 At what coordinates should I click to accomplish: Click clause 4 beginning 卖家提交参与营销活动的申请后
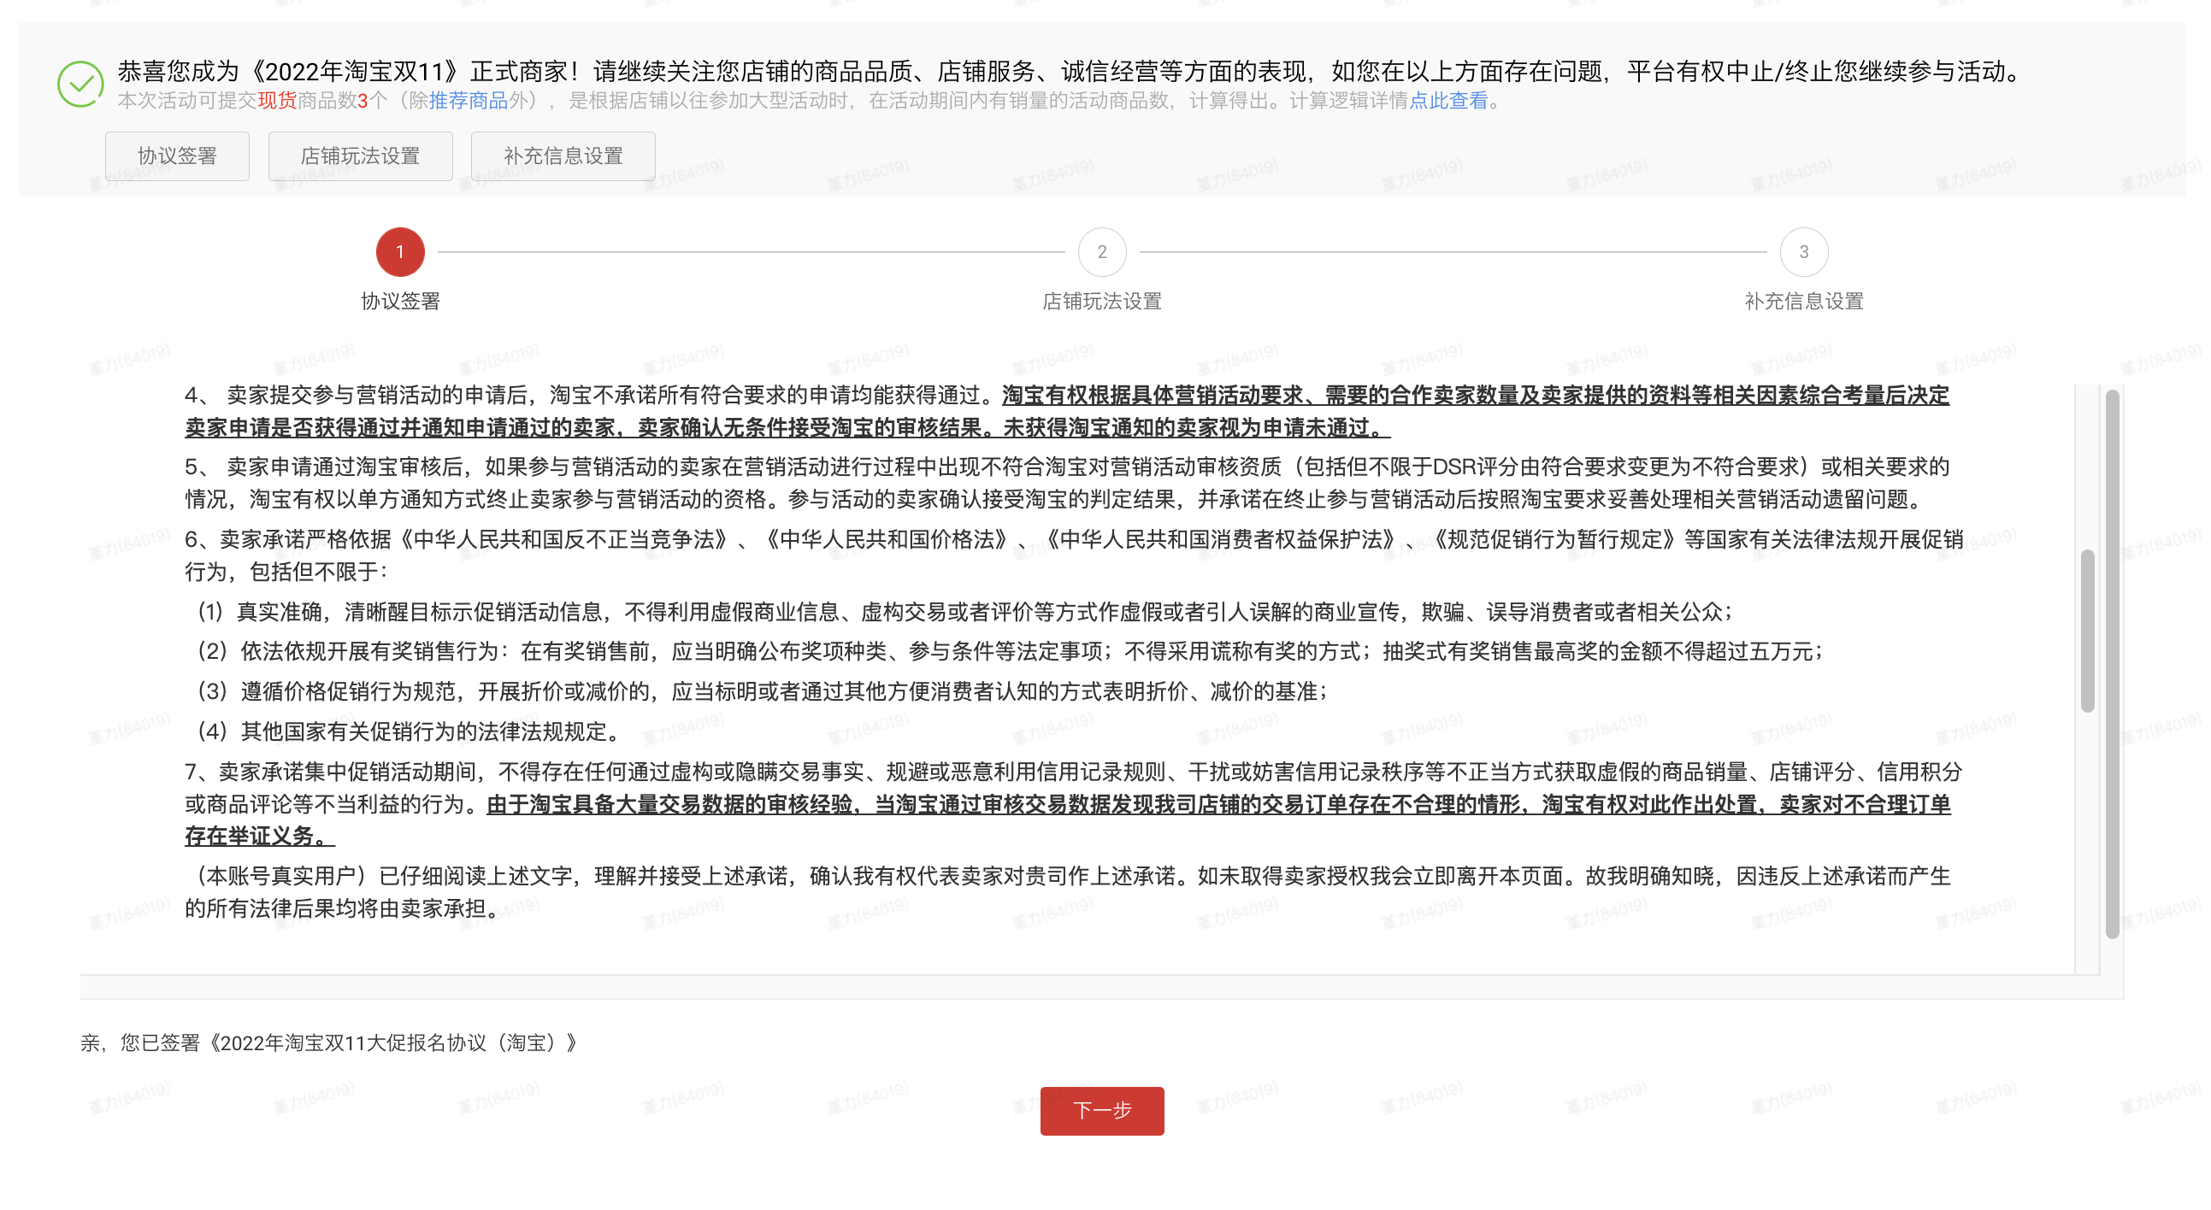point(1067,411)
